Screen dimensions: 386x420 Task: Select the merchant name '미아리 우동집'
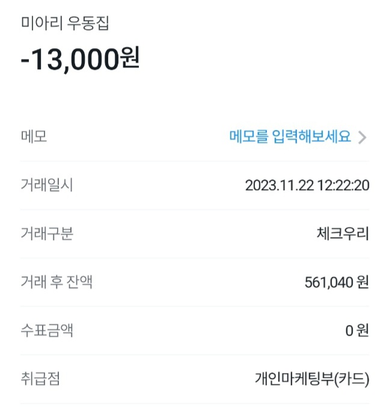tap(65, 23)
